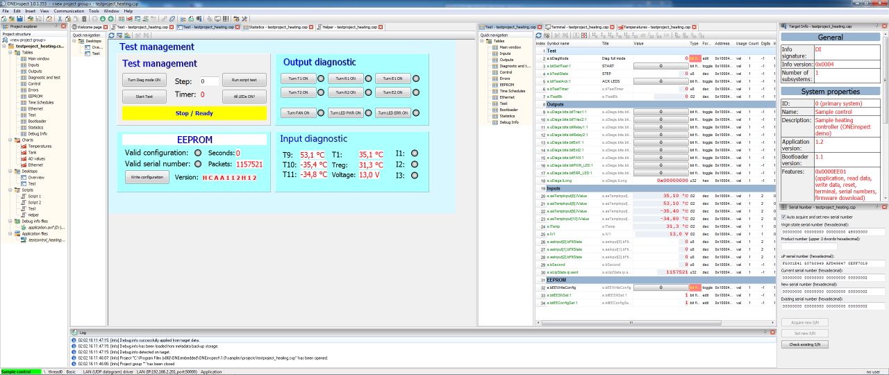Click Turn Diag mode ON button
This screenshot has width=889, height=375.
click(145, 80)
